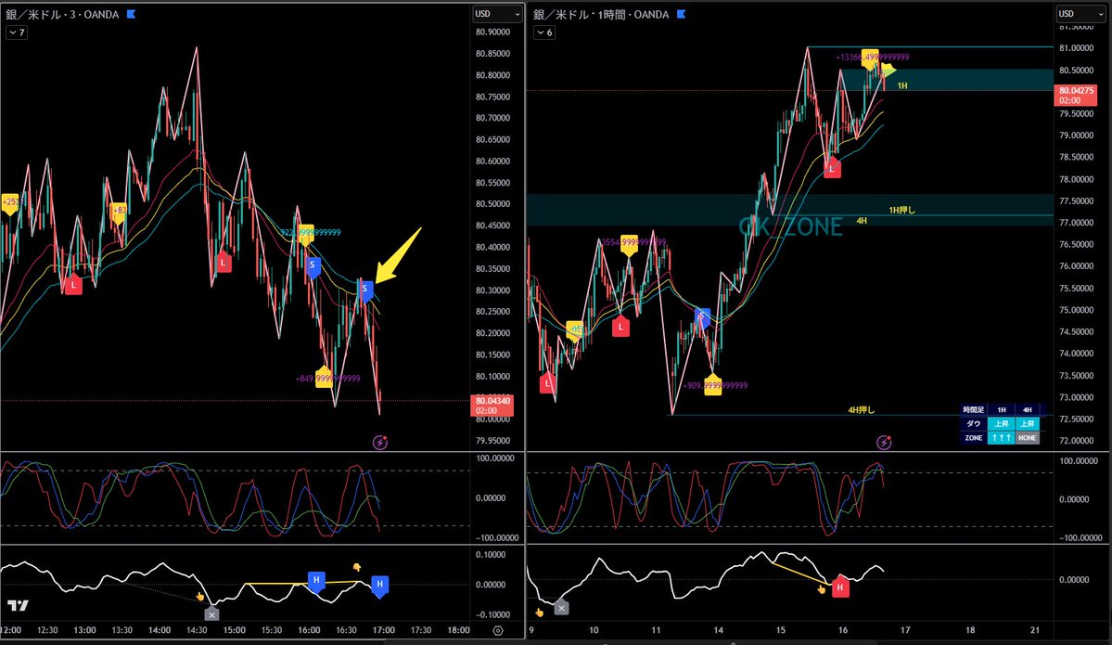Click the ダウ row label in table

tap(974, 423)
